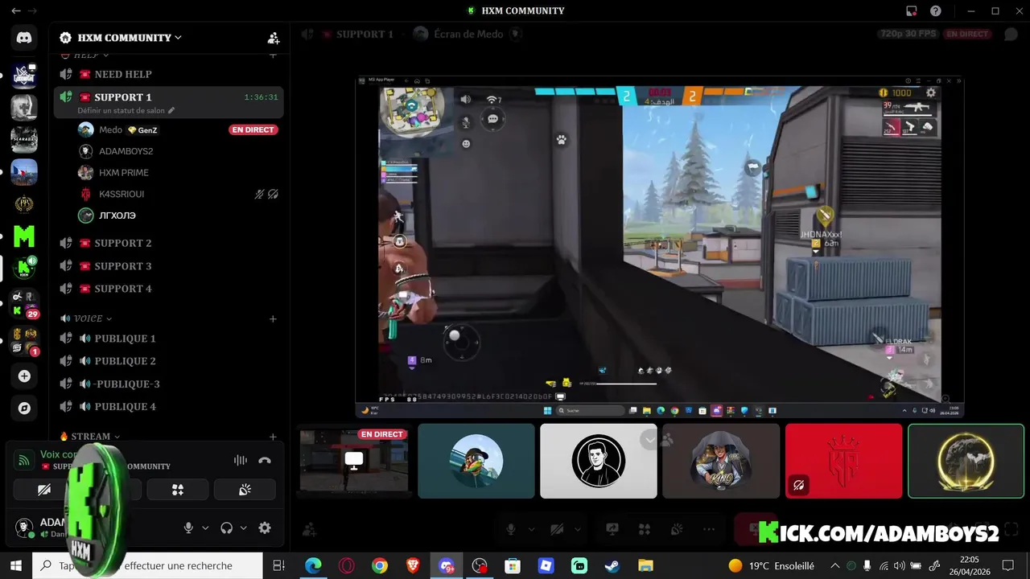The width and height of the screenshot is (1030, 579).
Task: Click the add a server plus icon
Action: click(x=24, y=376)
